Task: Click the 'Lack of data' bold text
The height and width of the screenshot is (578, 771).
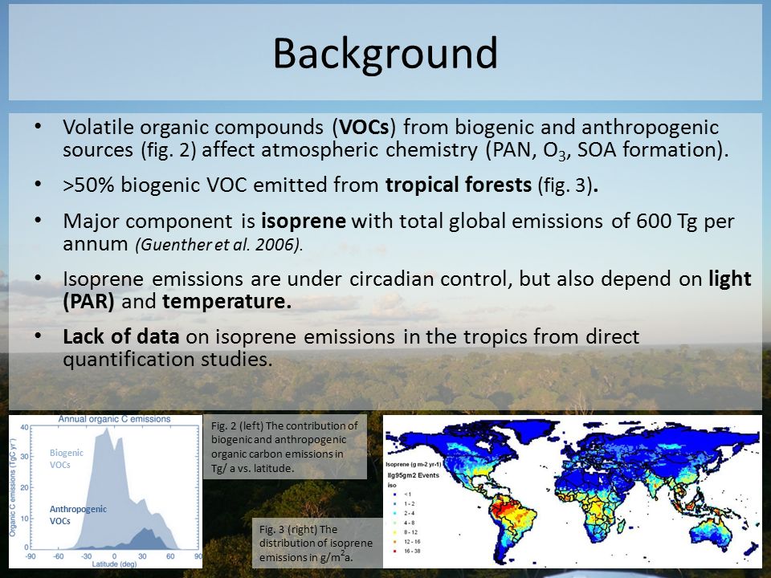Action: pos(121,336)
